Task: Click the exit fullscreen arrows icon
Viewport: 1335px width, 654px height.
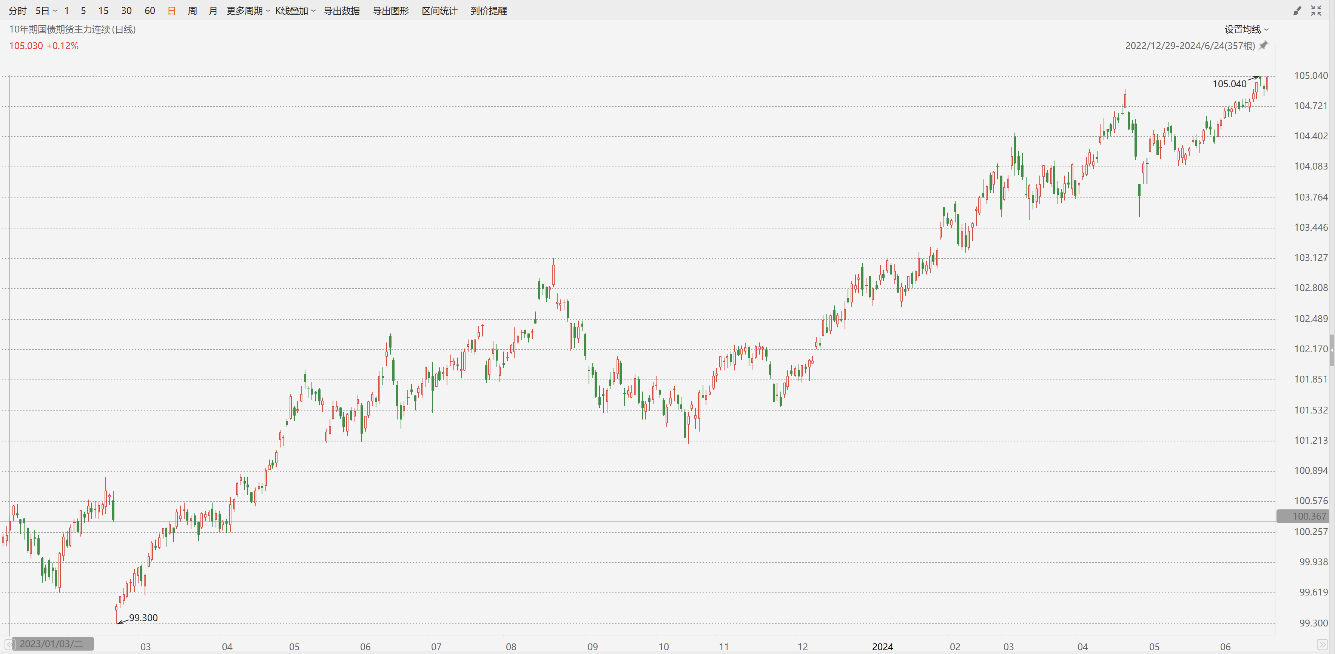Action: pyautogui.click(x=1316, y=11)
